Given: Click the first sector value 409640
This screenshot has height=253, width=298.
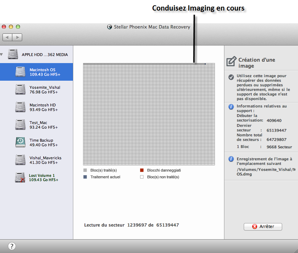Looking at the screenshot, I should (274, 121).
